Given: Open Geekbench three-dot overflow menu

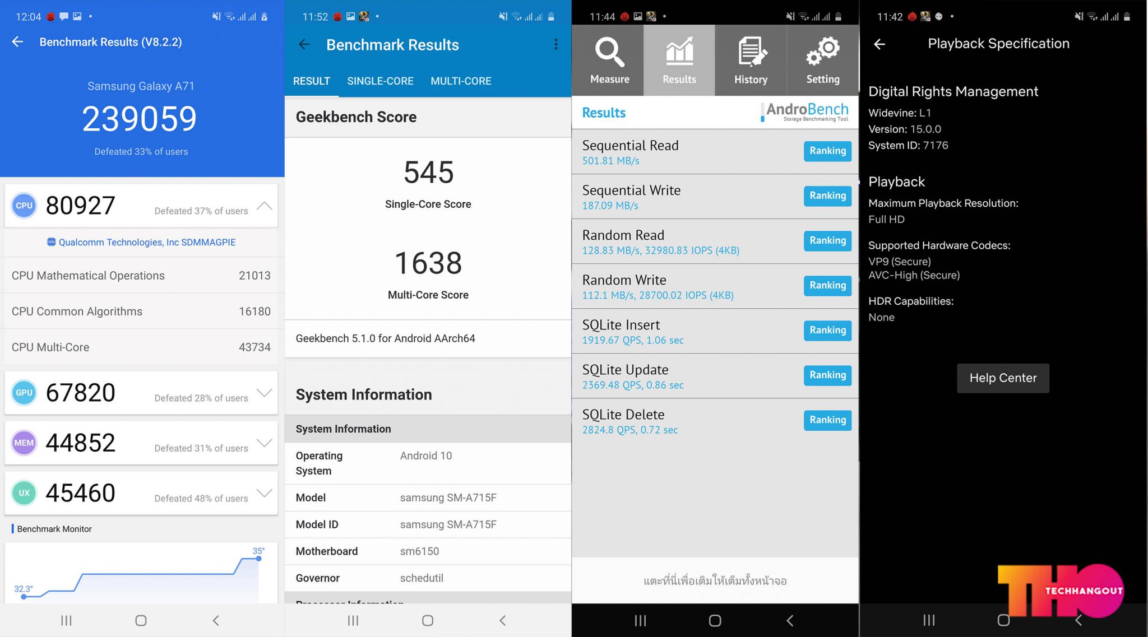Looking at the screenshot, I should [x=556, y=45].
